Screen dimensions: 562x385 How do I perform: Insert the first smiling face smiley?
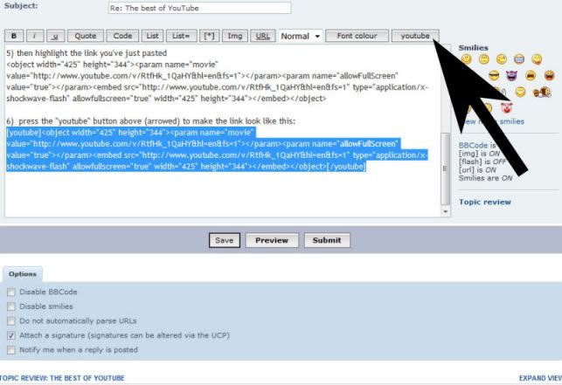467,59
